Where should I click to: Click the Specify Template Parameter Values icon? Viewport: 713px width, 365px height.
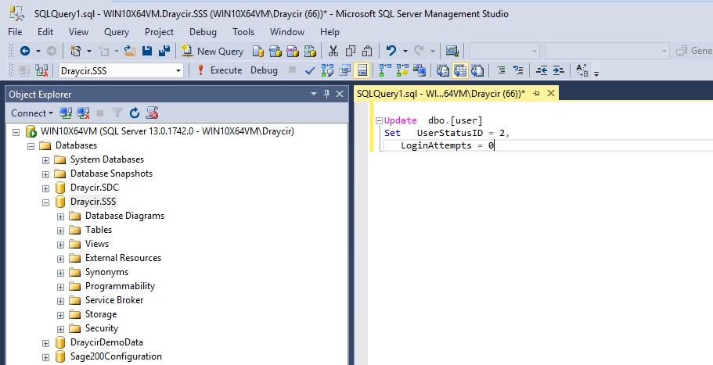(x=582, y=70)
